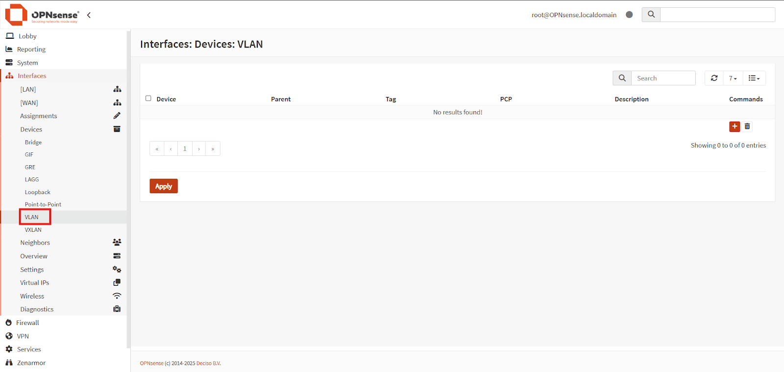Viewport: 784px width, 372px height.
Task: Collapse the Devices submenu
Action: click(31, 129)
